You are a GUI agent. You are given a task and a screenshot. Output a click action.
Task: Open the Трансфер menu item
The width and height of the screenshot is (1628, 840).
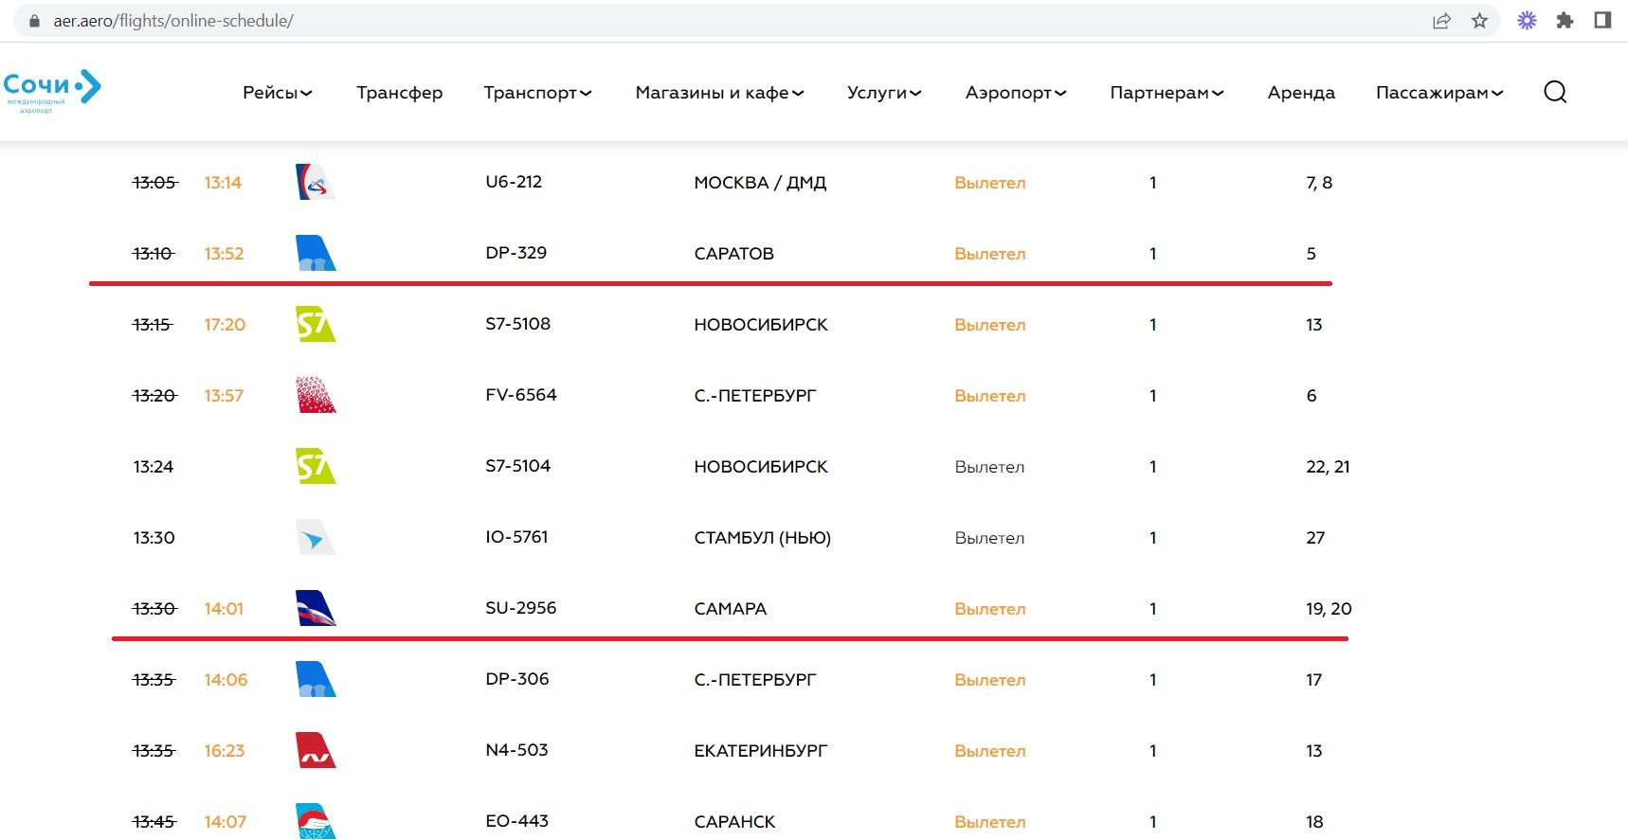(399, 93)
